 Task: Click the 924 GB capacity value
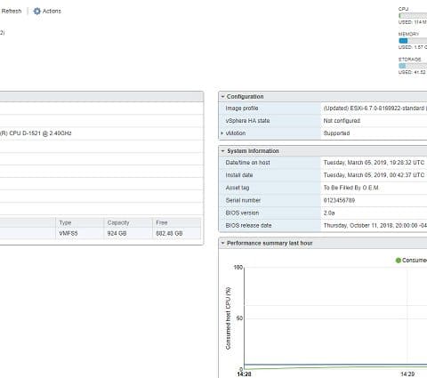pos(117,233)
